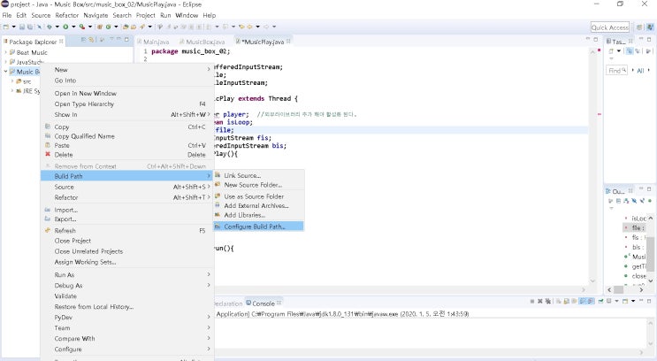The width and height of the screenshot is (657, 361).
Task: Click the Link Source icon in submenu
Action: point(218,175)
